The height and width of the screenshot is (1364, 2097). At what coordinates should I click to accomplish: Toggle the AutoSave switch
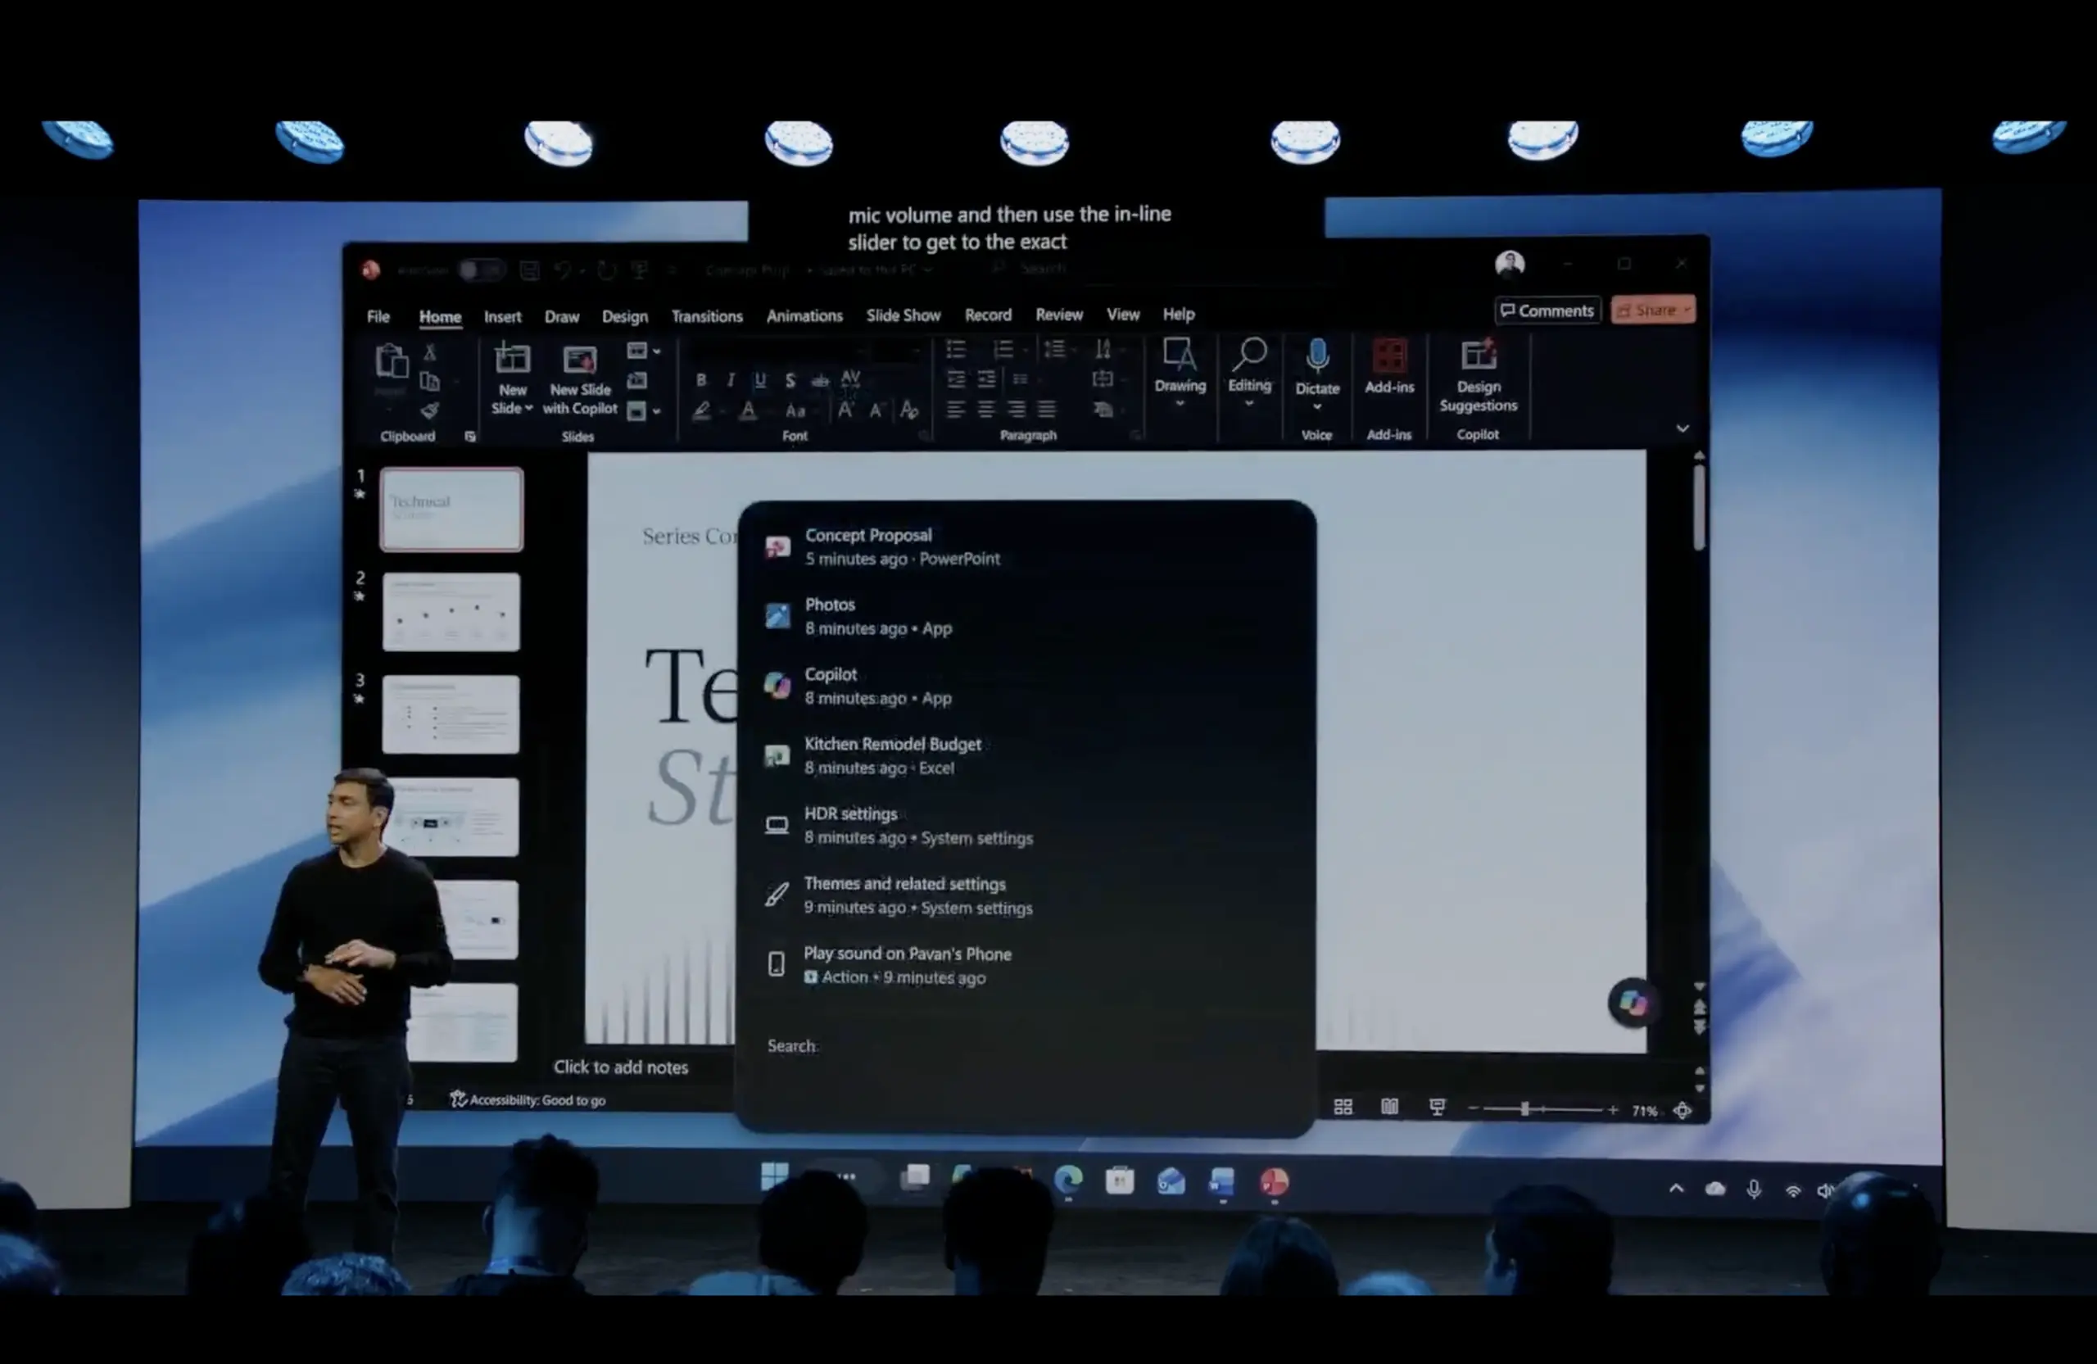click(481, 270)
